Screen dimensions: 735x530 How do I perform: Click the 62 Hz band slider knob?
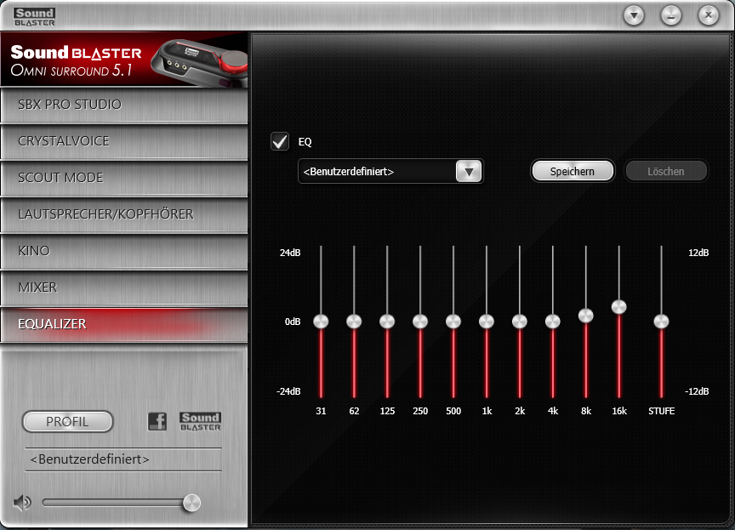(354, 322)
